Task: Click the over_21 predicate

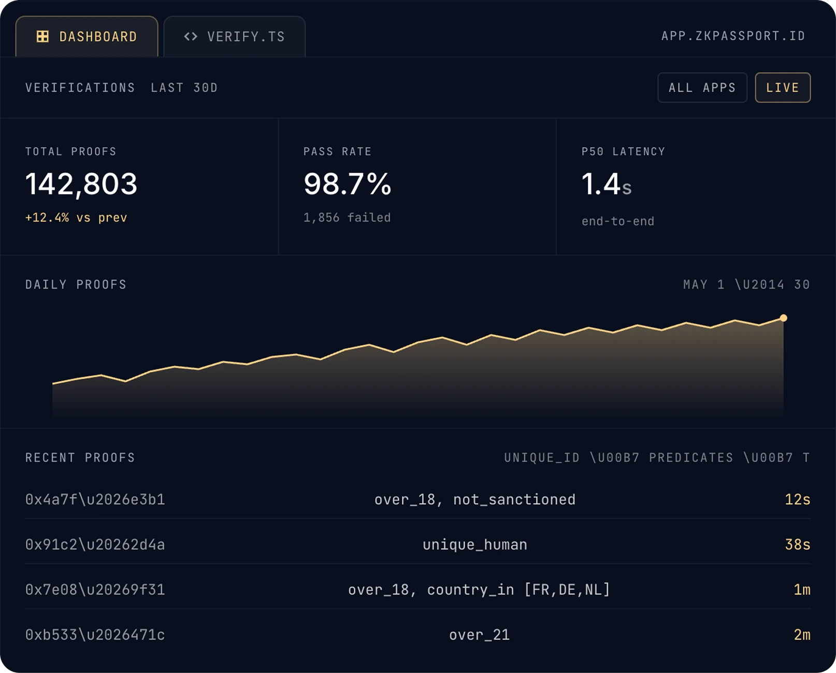Action: click(480, 635)
